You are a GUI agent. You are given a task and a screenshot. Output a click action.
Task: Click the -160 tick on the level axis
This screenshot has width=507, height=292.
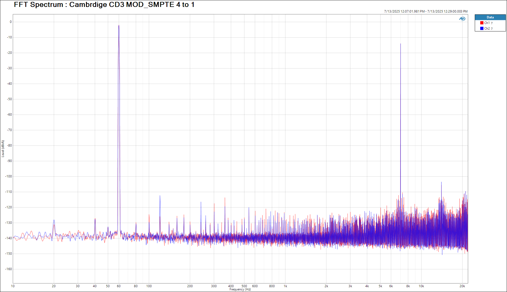coord(9,269)
